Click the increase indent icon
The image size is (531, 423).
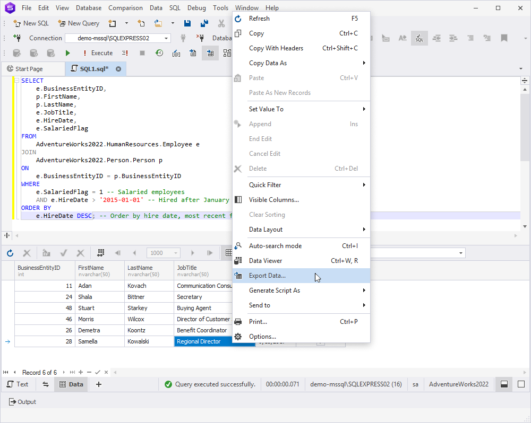(x=453, y=38)
